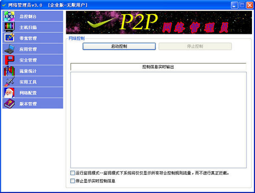The width and height of the screenshot is (255, 193).
Task: Click the 主机扫描 monitor icon
Action: 9,27
